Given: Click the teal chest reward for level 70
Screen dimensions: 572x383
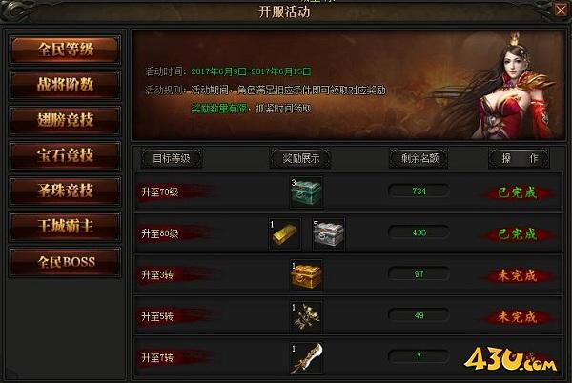Looking at the screenshot, I should click(306, 192).
